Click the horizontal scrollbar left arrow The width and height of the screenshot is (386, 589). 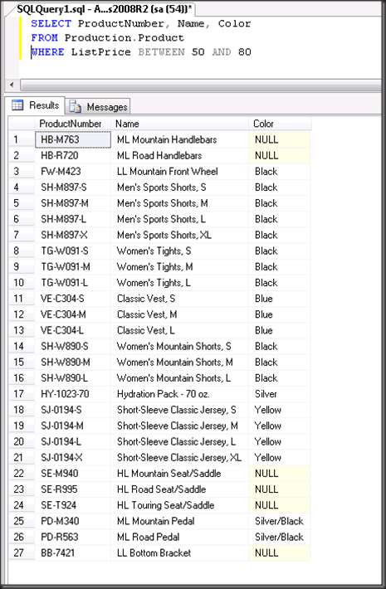point(12,85)
